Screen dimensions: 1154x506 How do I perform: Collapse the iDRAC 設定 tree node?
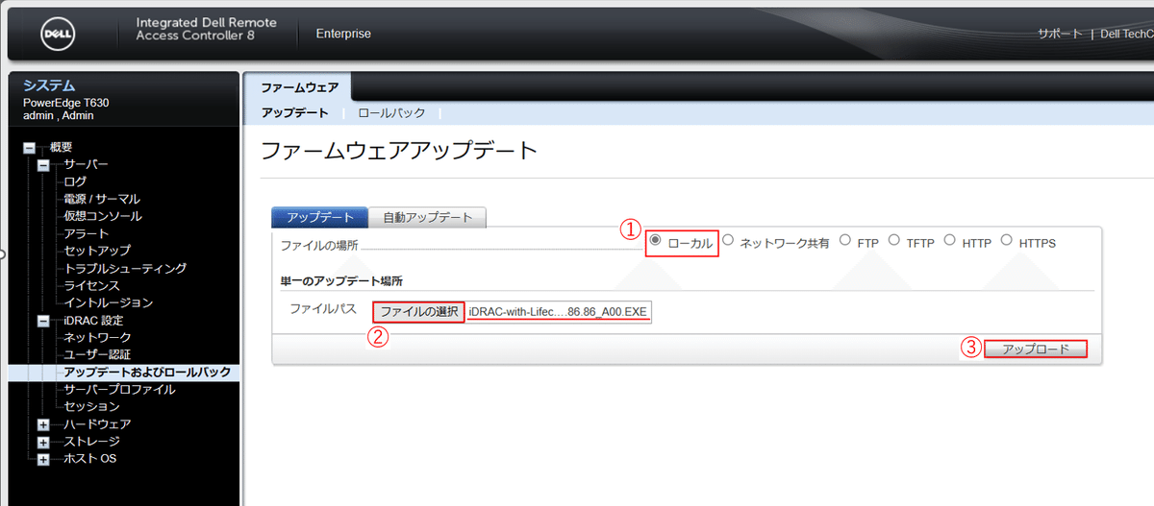(x=43, y=321)
